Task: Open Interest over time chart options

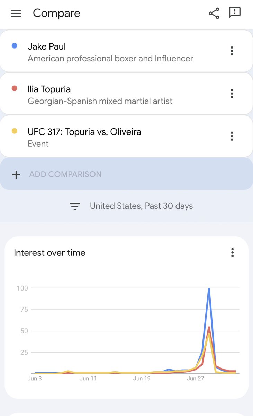Action: (x=232, y=253)
